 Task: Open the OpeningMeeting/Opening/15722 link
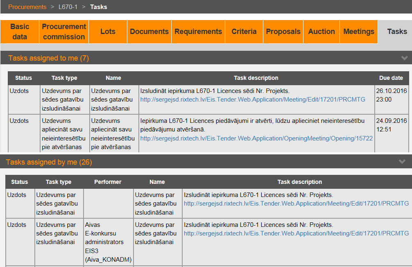[x=256, y=138]
